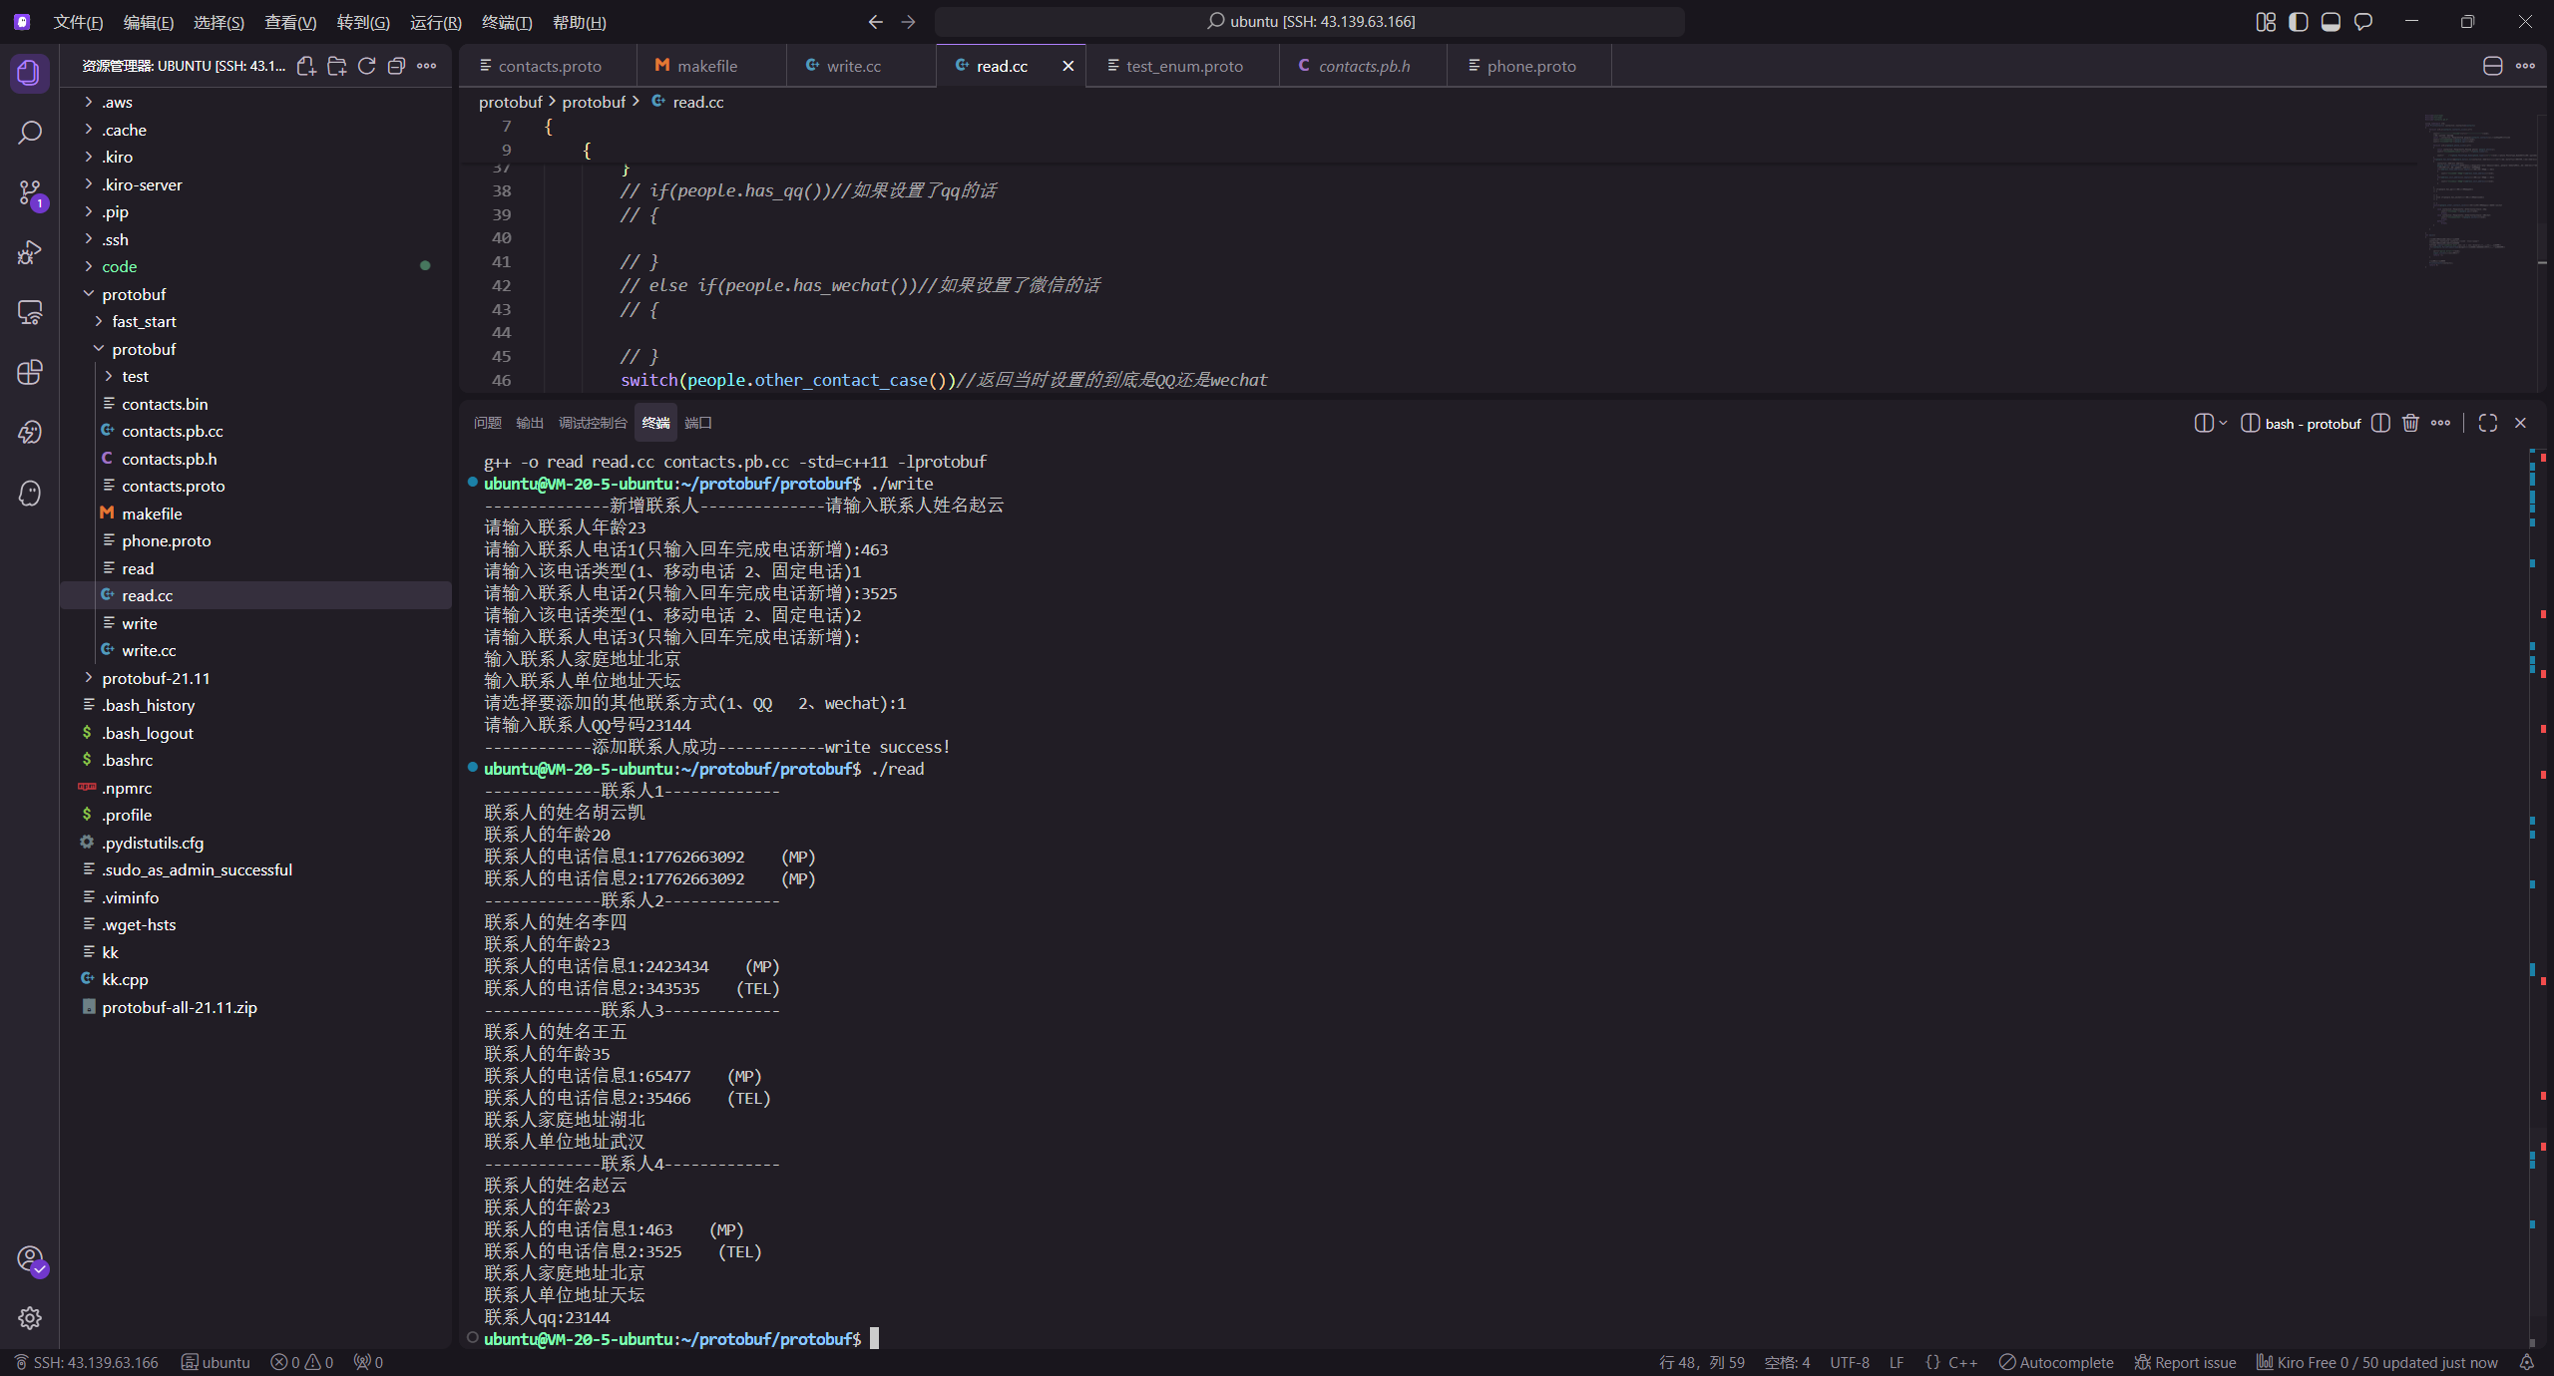
Task: Open the 终端(T) menu
Action: point(507,22)
